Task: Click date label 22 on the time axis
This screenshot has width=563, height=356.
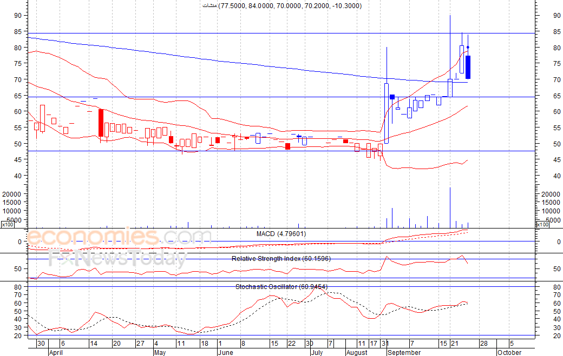Action: click(292, 344)
